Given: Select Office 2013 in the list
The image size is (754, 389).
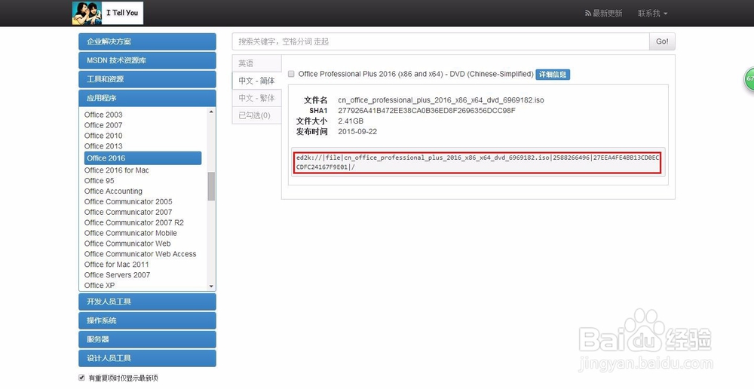Looking at the screenshot, I should (x=103, y=146).
